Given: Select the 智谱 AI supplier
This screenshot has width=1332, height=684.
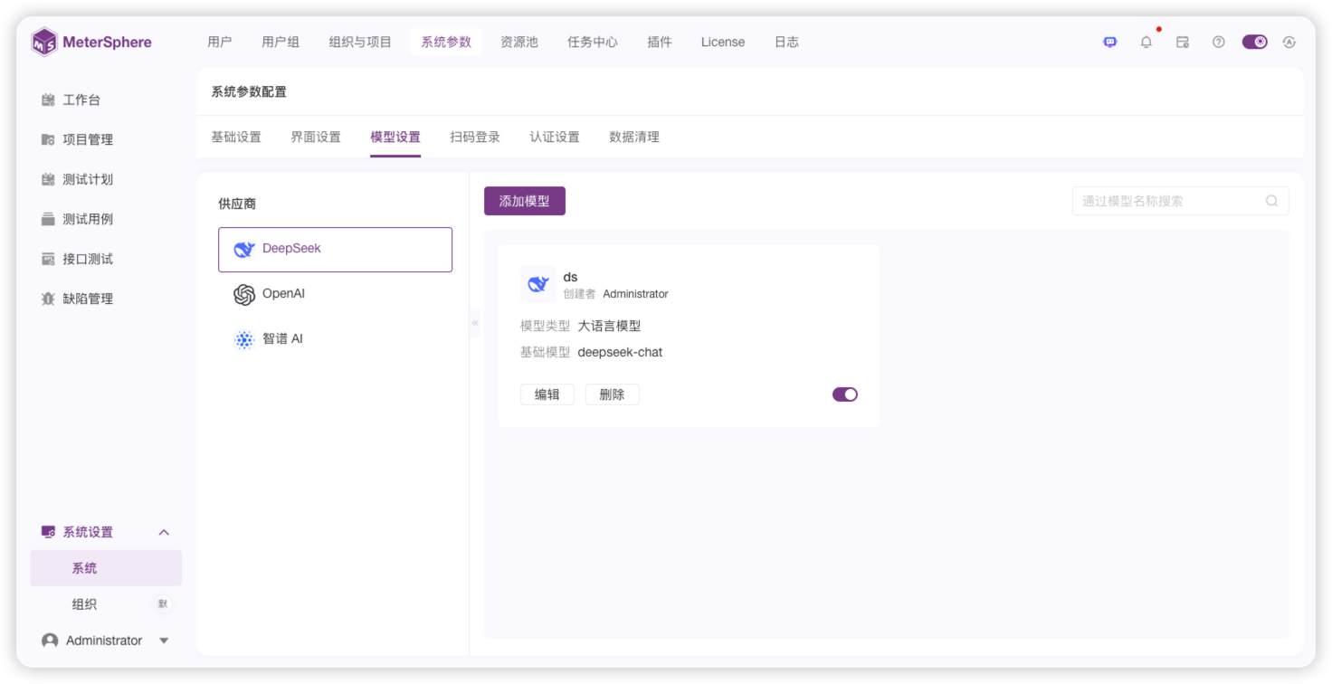Looking at the screenshot, I should tap(335, 339).
